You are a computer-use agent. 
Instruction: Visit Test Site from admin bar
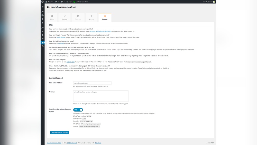tap(49, 2)
